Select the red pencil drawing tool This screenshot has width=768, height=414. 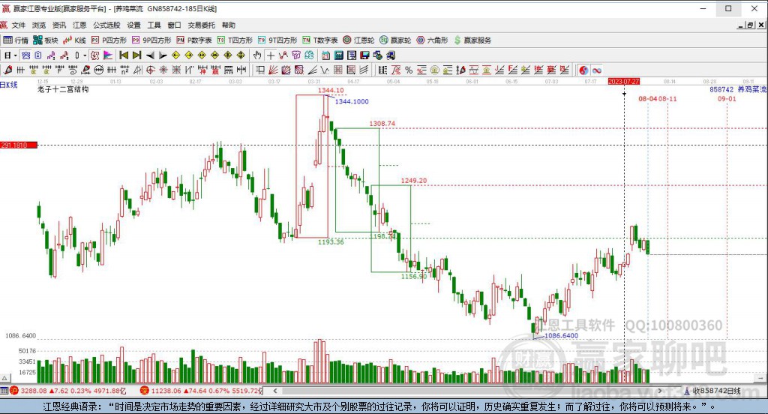pos(7,70)
